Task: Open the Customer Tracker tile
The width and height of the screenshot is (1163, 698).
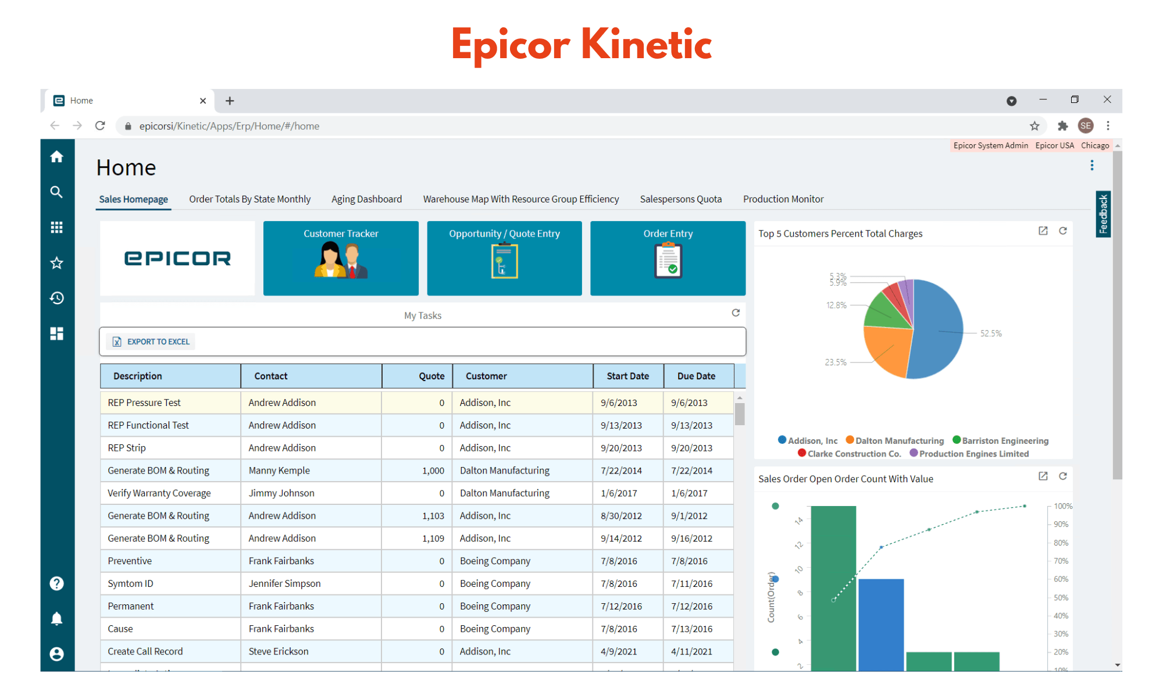Action: [x=341, y=258]
